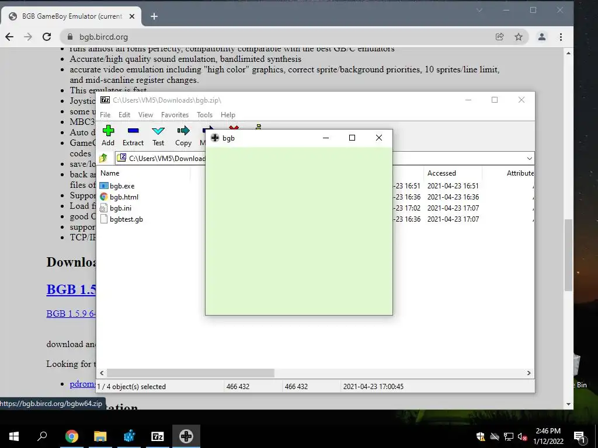Select the bgb.html Chrome file icon
Image resolution: width=598 pixels, height=448 pixels.
(x=104, y=197)
